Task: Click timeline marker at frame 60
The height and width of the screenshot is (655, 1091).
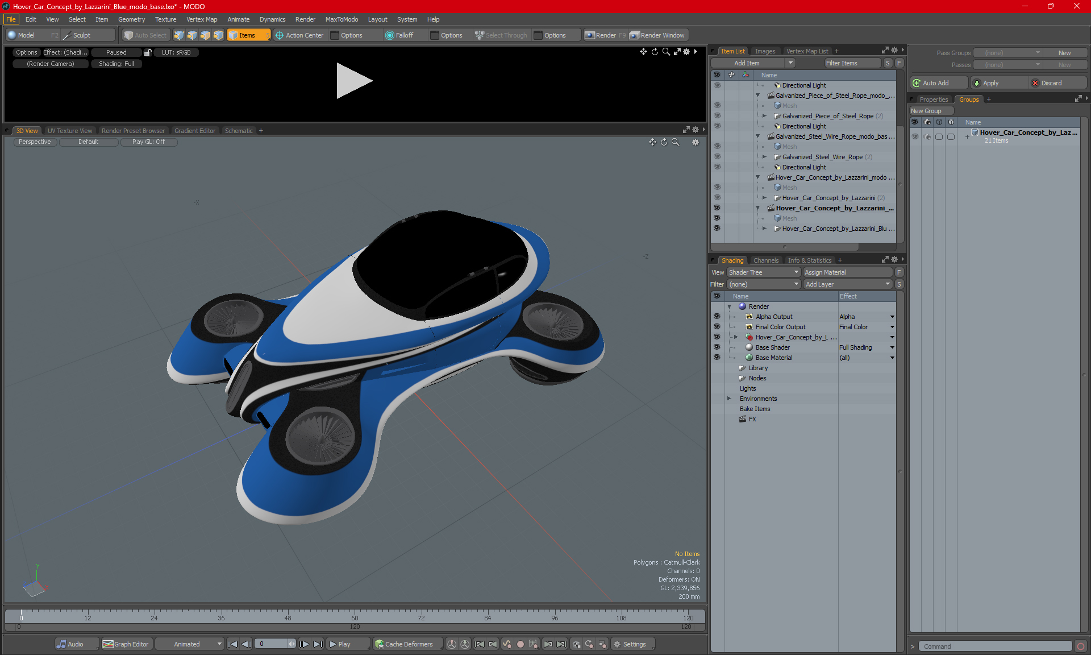Action: click(355, 617)
